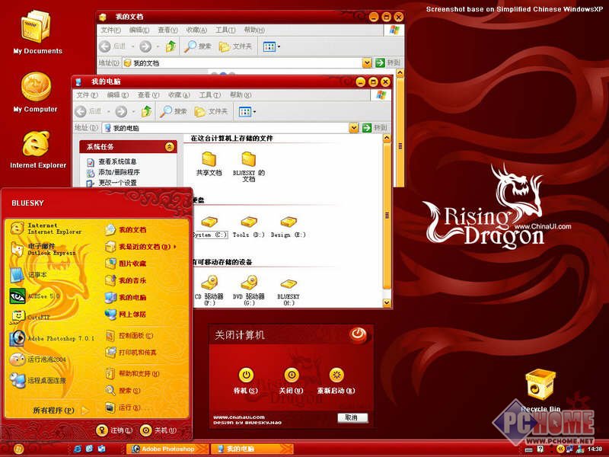Select Design (E:) drive

pyautogui.click(x=289, y=227)
